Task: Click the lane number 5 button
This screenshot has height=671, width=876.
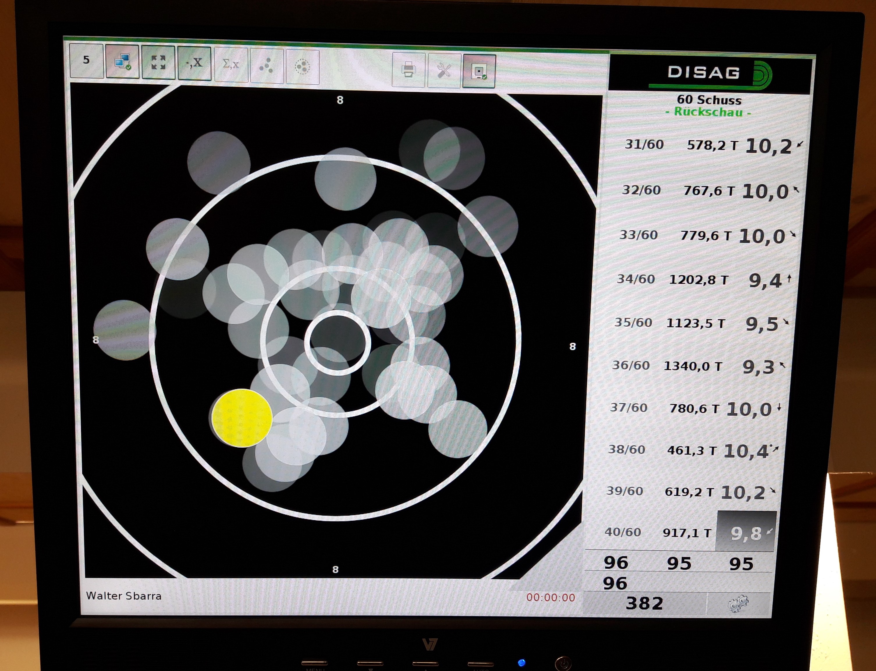Action: 86,60
